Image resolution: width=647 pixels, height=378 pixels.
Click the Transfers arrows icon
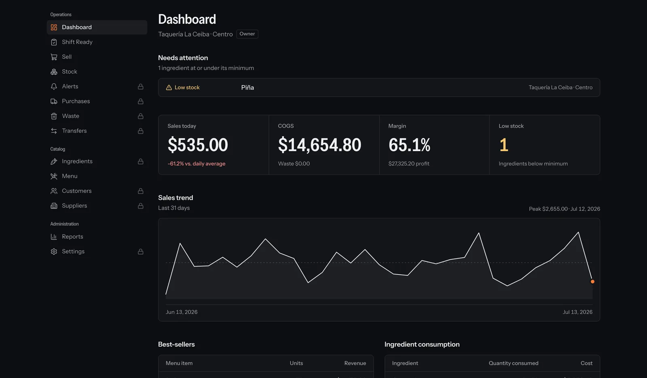pos(54,131)
